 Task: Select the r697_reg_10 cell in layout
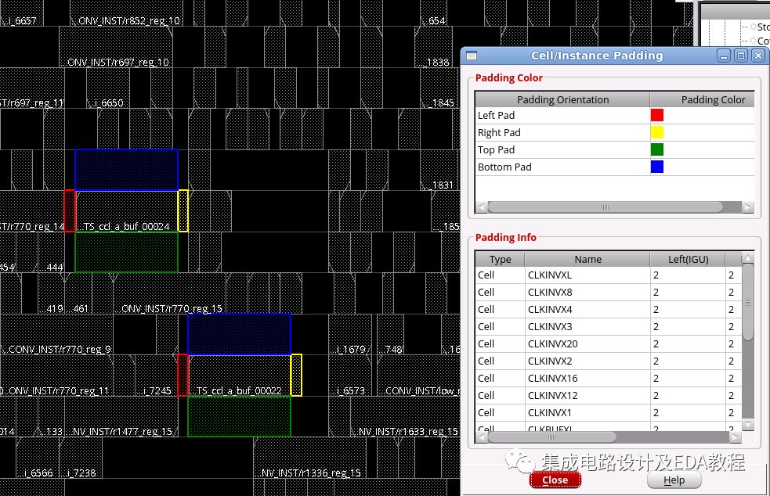(x=116, y=47)
